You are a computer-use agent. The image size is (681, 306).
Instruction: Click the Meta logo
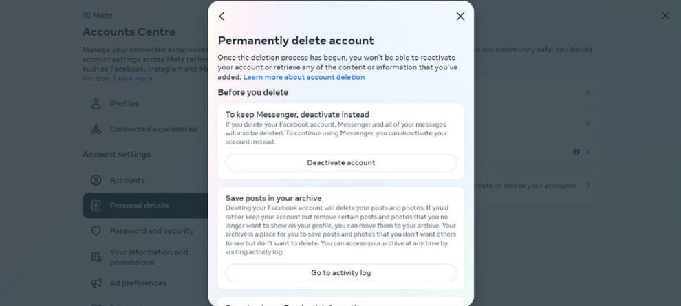click(97, 15)
